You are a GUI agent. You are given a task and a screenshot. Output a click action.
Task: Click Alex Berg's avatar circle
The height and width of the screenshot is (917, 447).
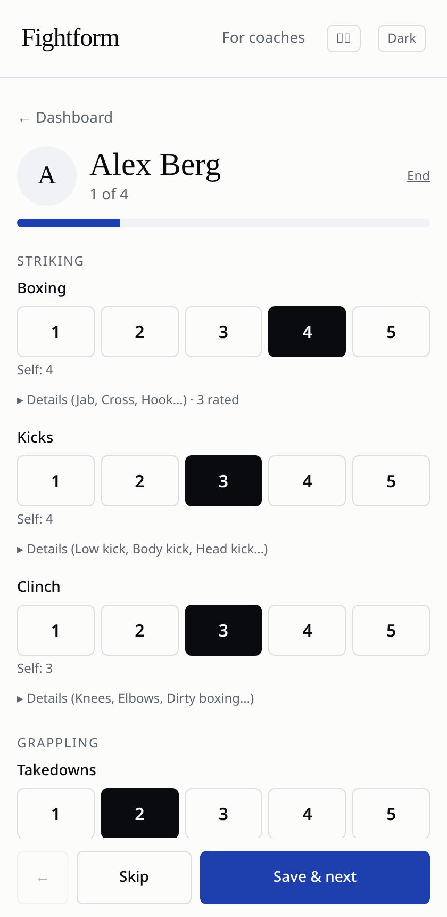click(47, 176)
